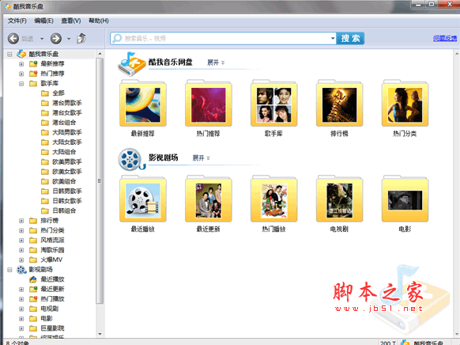460x345 pixels.
Task: Click the tree panel vertical scrollbar thumb
Action: [x=100, y=181]
